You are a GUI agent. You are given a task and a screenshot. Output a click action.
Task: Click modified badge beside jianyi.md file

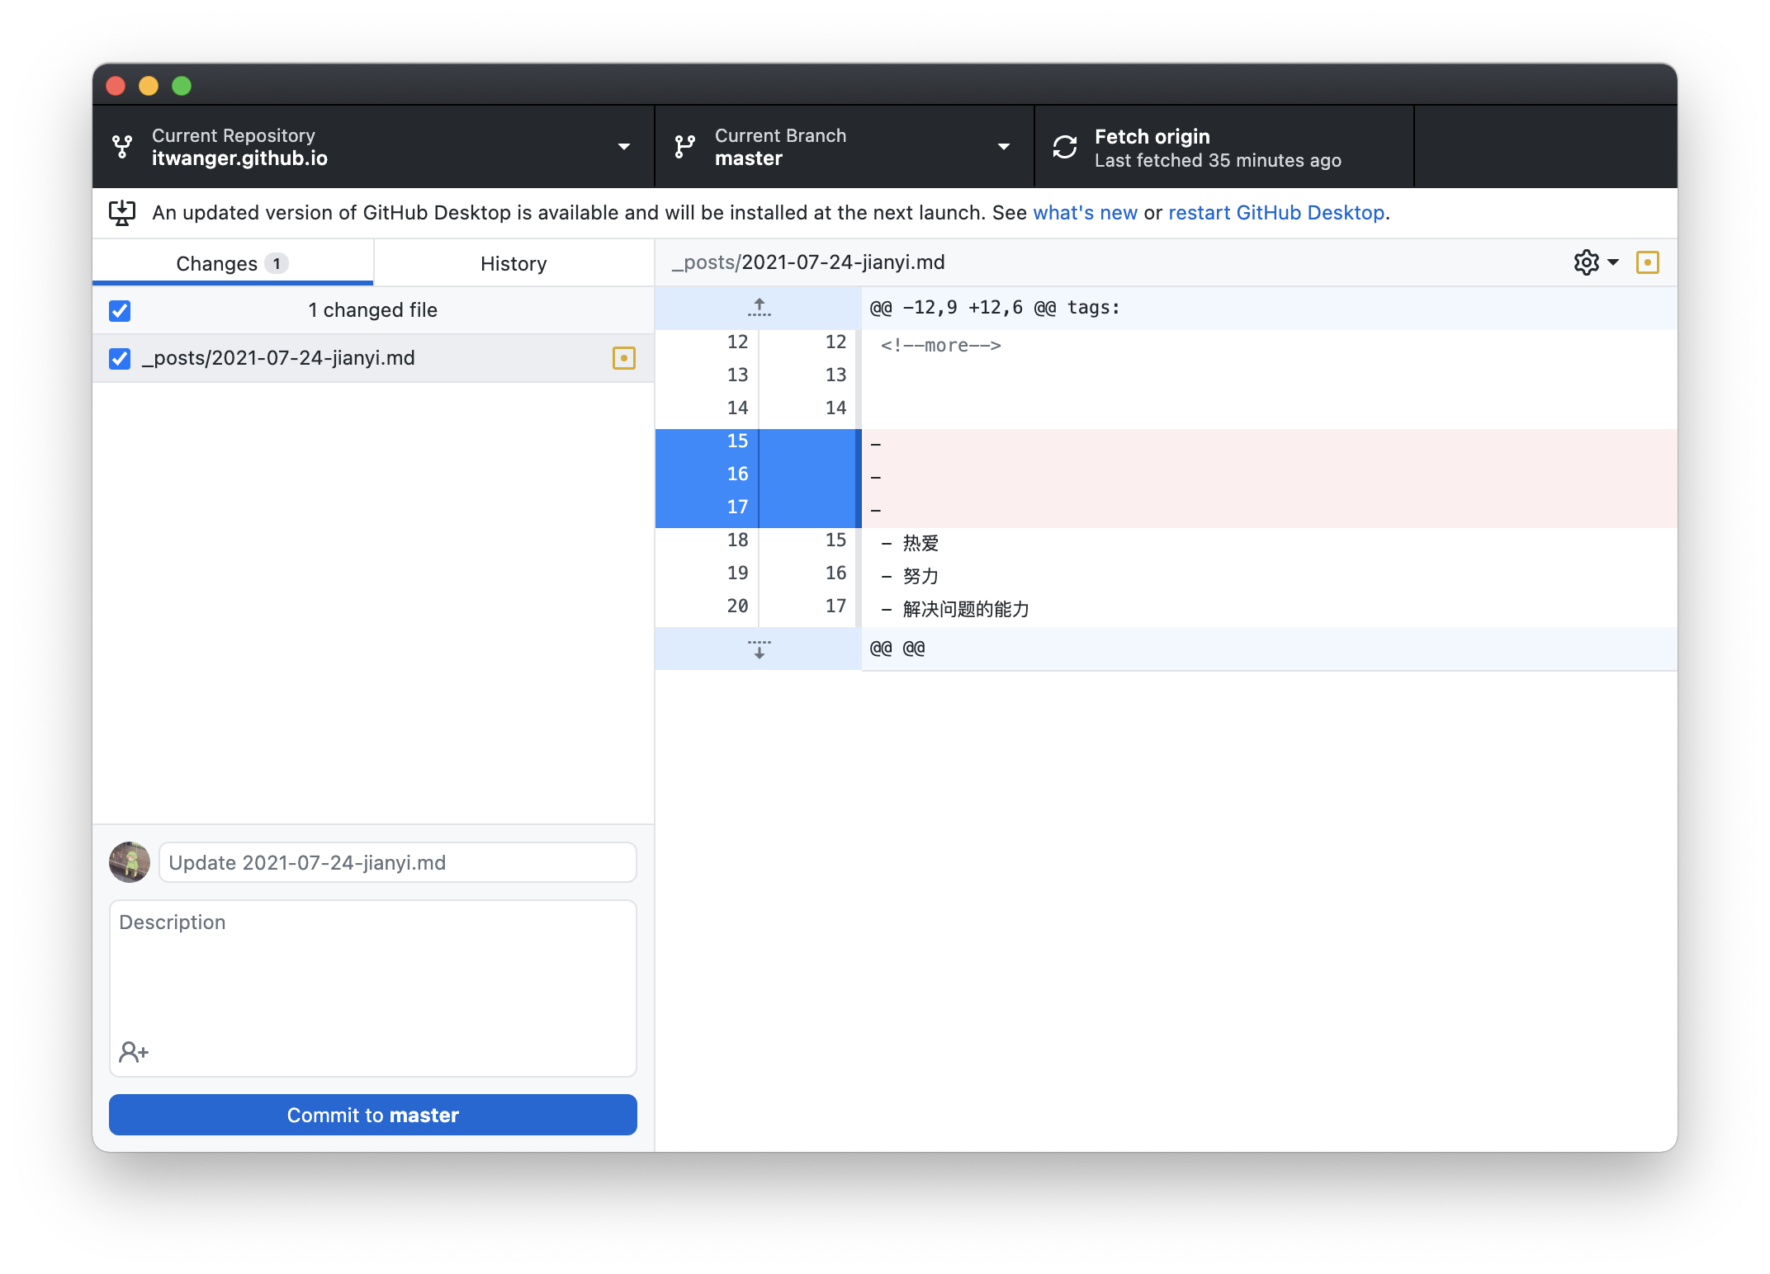[623, 358]
